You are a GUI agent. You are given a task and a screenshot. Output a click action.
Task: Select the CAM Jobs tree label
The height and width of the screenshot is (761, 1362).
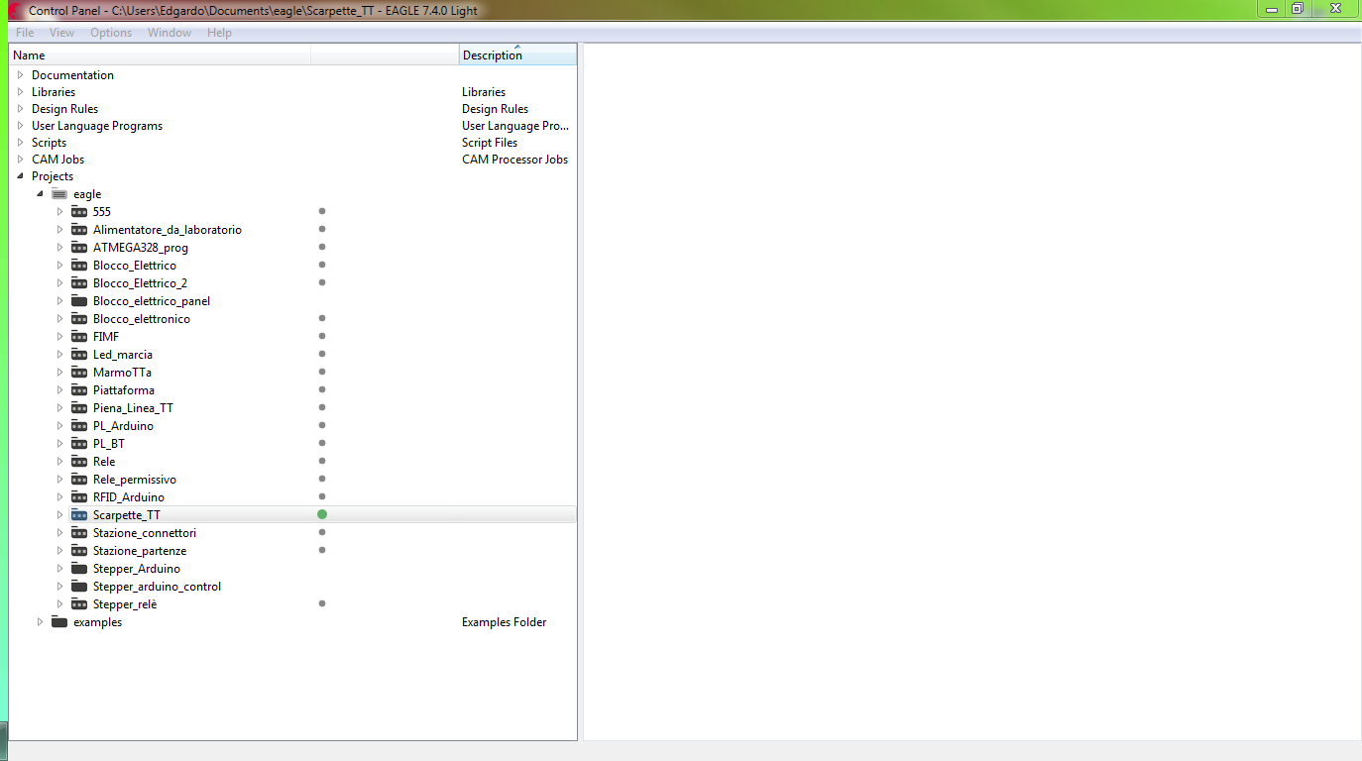click(57, 160)
